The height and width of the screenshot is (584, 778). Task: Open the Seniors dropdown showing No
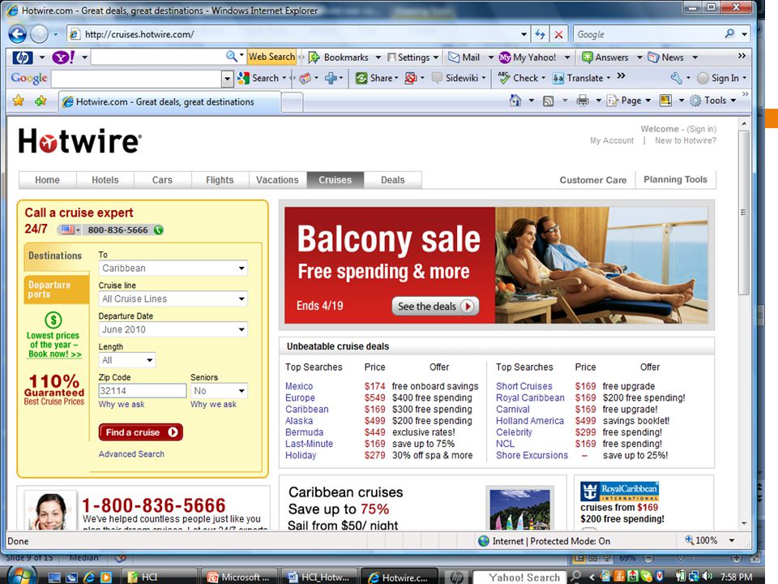[x=219, y=391]
